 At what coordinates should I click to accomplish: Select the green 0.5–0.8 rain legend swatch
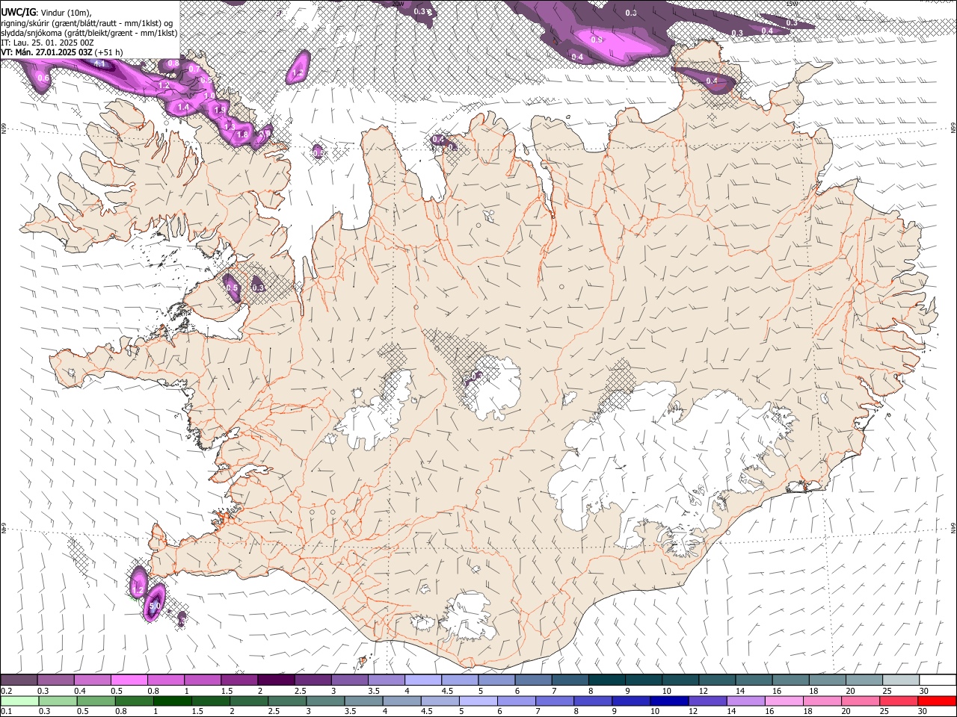[95, 701]
